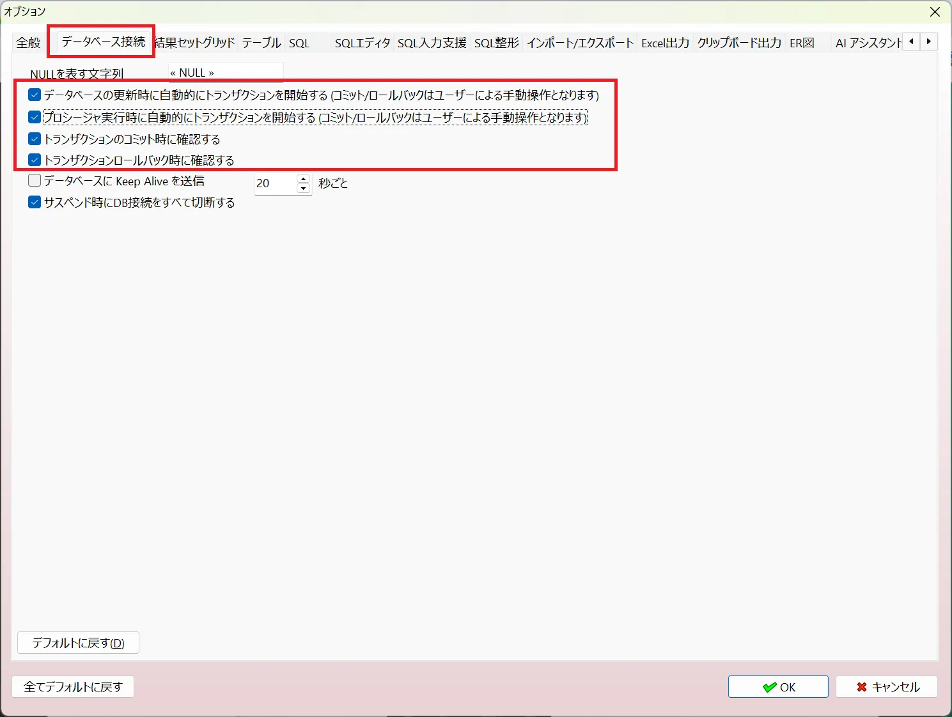Open the 結果セットグリッド tab
This screenshot has height=717, width=952.
click(x=195, y=43)
